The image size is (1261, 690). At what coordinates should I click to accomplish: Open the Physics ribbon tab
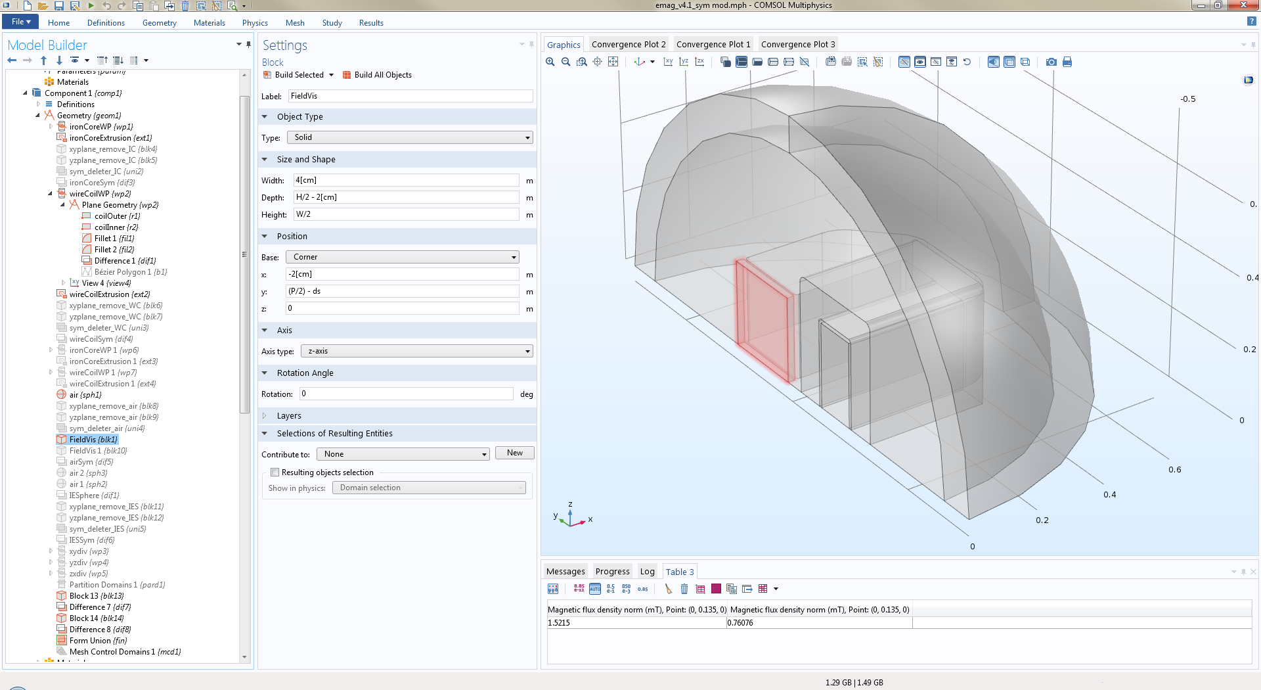(255, 23)
